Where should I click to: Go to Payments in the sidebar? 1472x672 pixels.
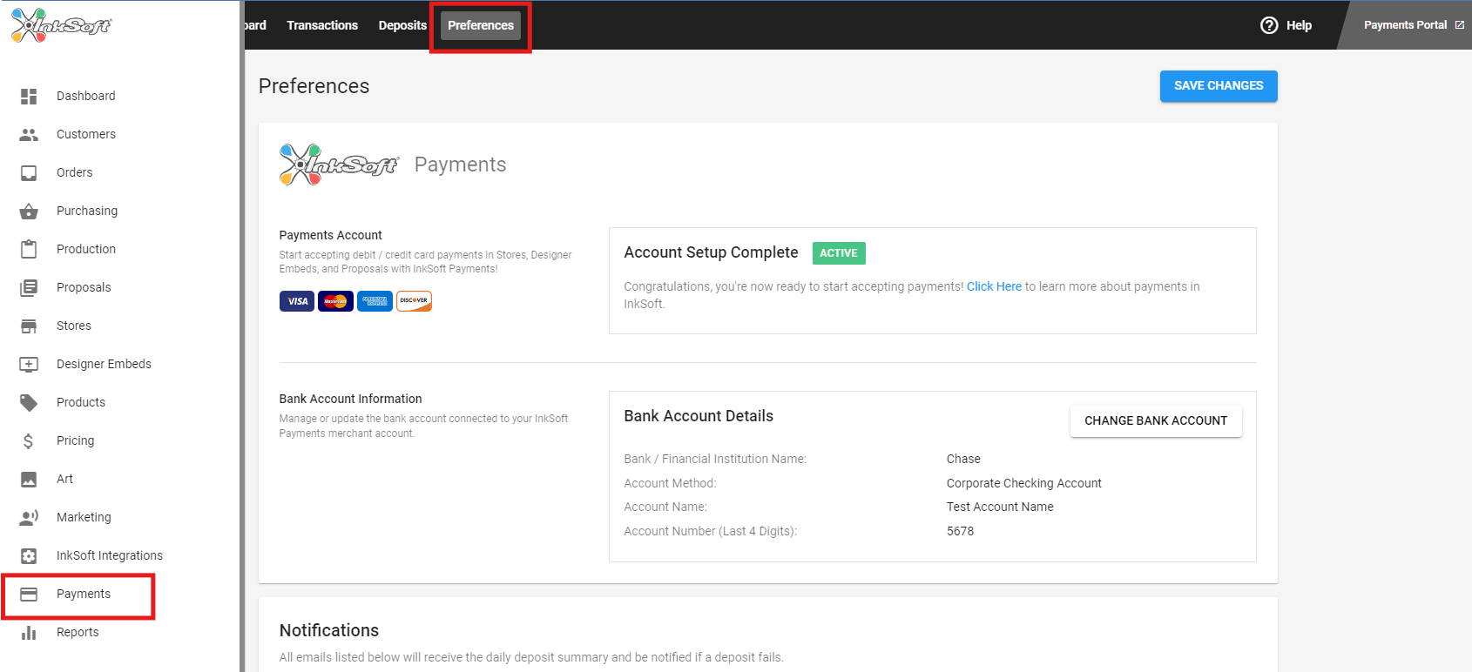coord(84,595)
